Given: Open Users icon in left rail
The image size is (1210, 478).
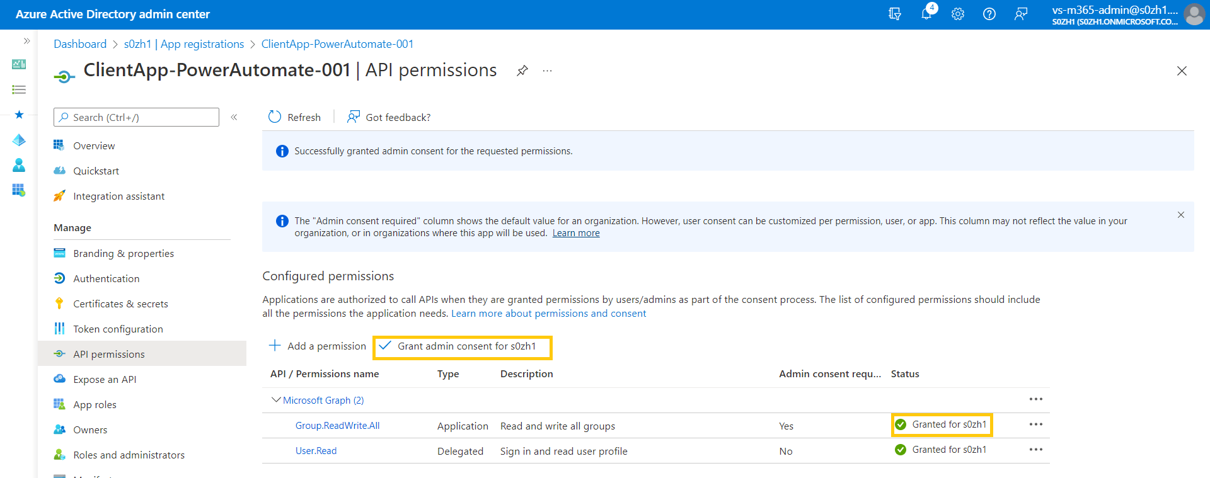Looking at the screenshot, I should tap(19, 165).
